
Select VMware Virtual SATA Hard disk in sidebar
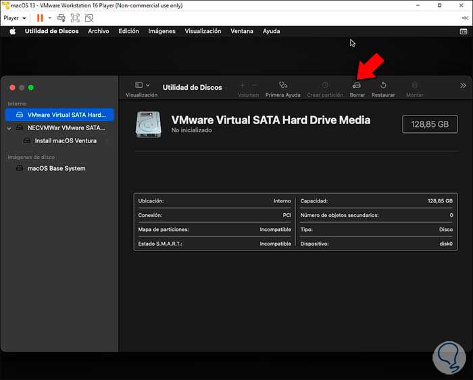click(x=59, y=115)
